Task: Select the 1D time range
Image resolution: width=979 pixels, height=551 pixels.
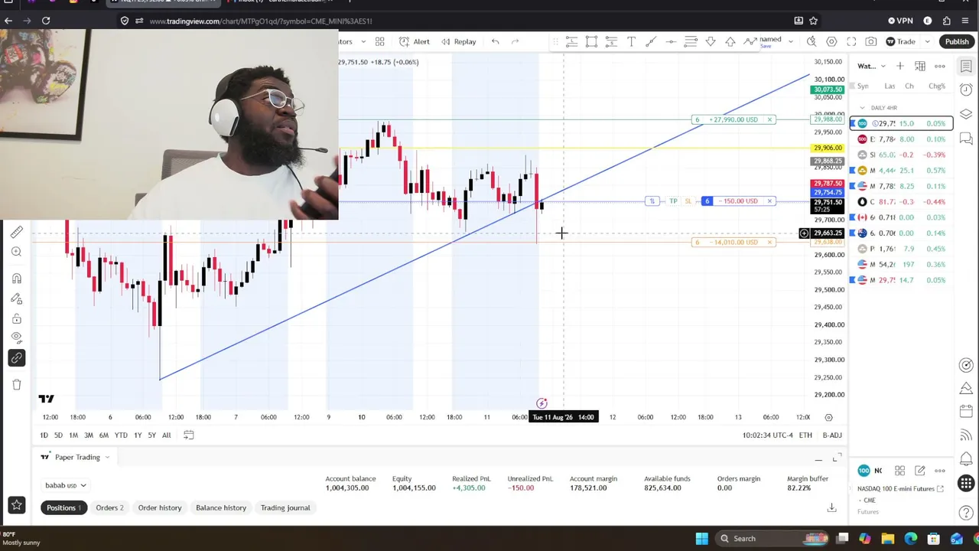Action: coord(44,435)
